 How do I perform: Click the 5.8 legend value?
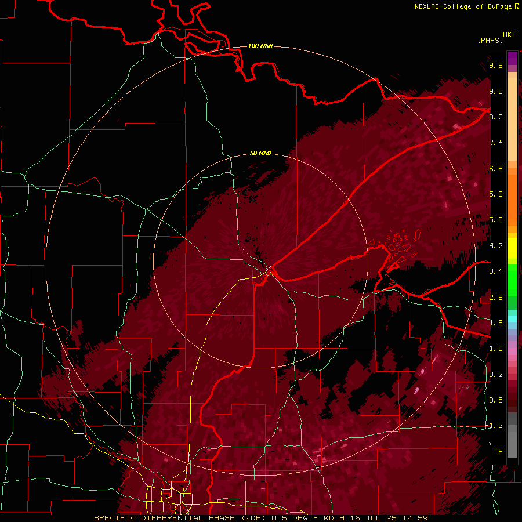[496, 194]
